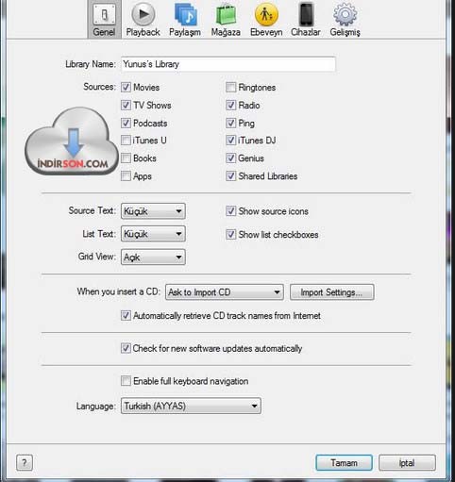Enable full keyboard navigation checkbox

[126, 381]
